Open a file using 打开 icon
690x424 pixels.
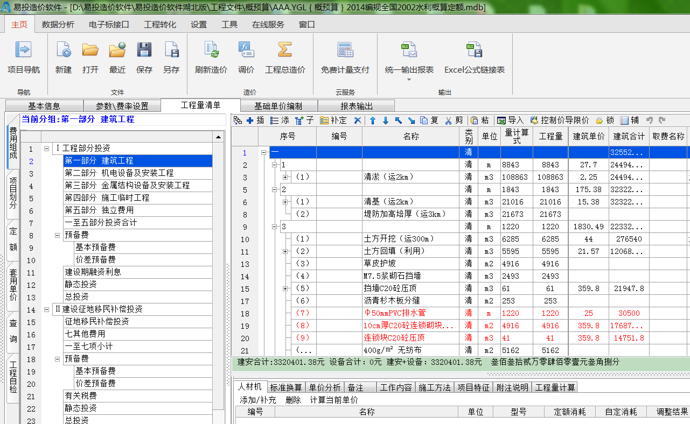coord(90,58)
